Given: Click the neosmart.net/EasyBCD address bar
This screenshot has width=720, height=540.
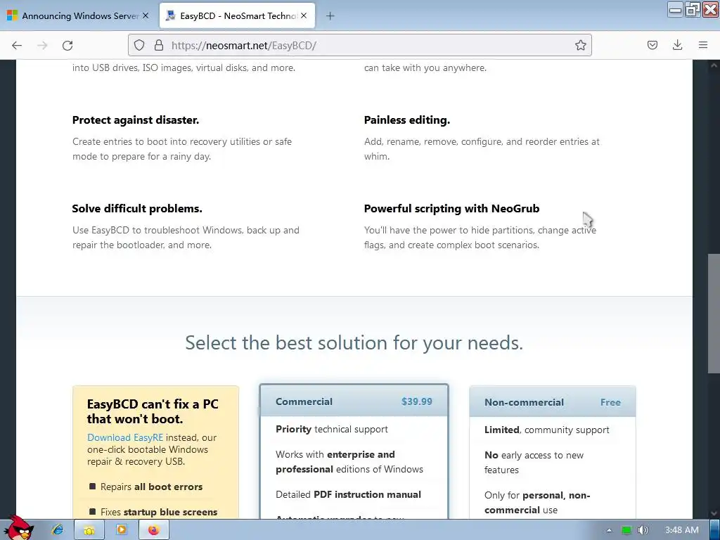Looking at the screenshot, I should (x=359, y=45).
